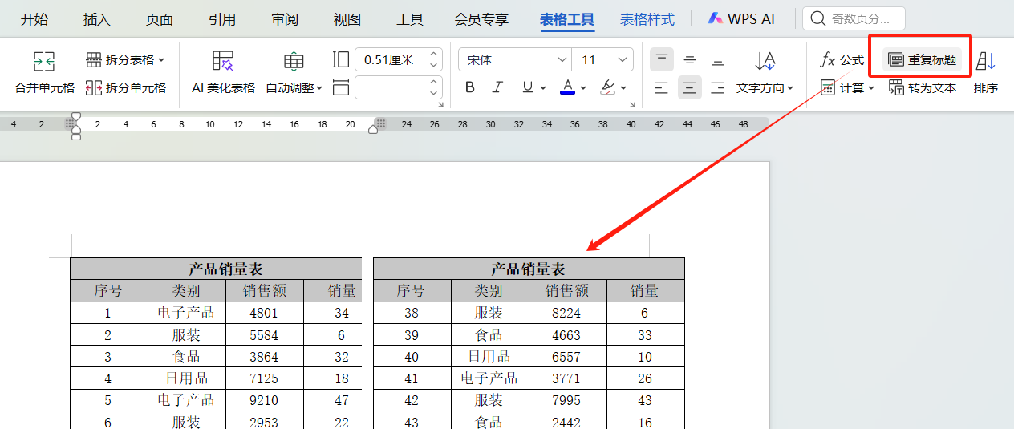Click the 合并单元格 merge cells icon

click(x=44, y=61)
